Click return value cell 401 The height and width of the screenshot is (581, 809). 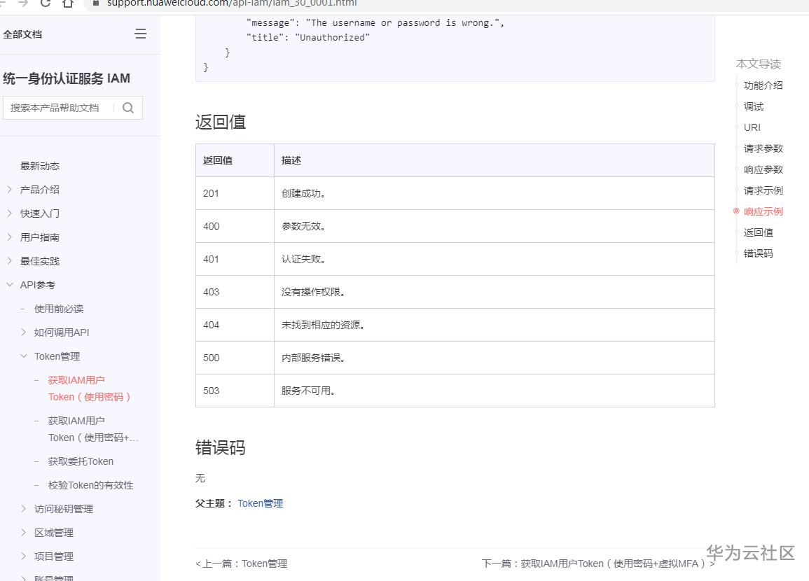click(235, 259)
